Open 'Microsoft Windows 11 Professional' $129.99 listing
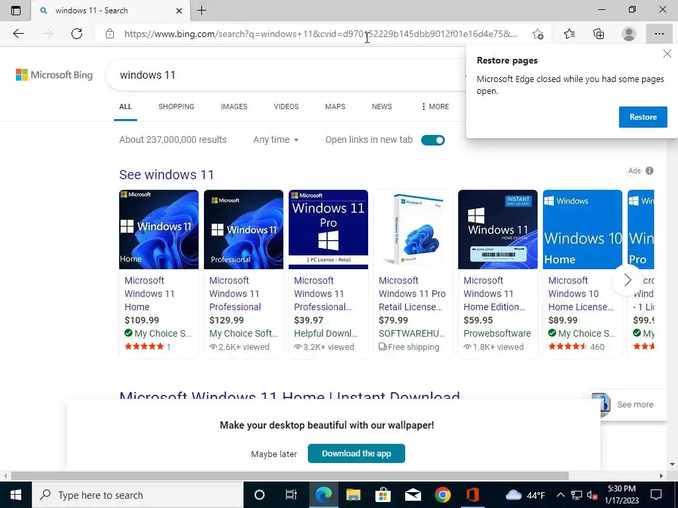Image resolution: width=678 pixels, height=508 pixels. click(235, 294)
